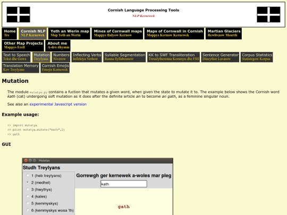Select the Cornish NLP menu item
This screenshot has width=287, height=215.
[33, 33]
